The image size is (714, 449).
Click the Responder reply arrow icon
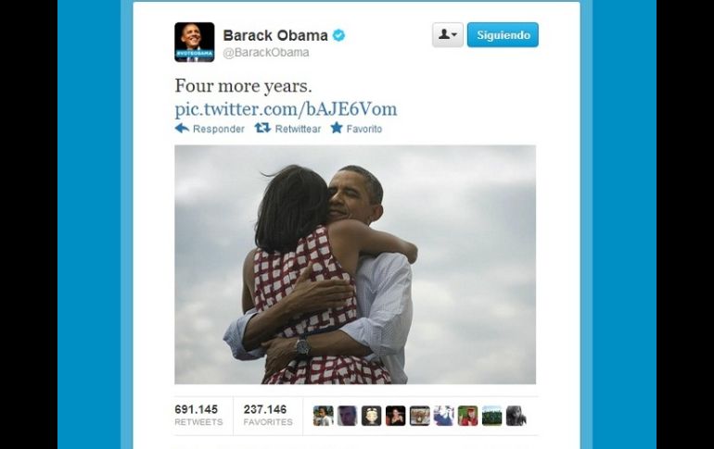click(182, 128)
